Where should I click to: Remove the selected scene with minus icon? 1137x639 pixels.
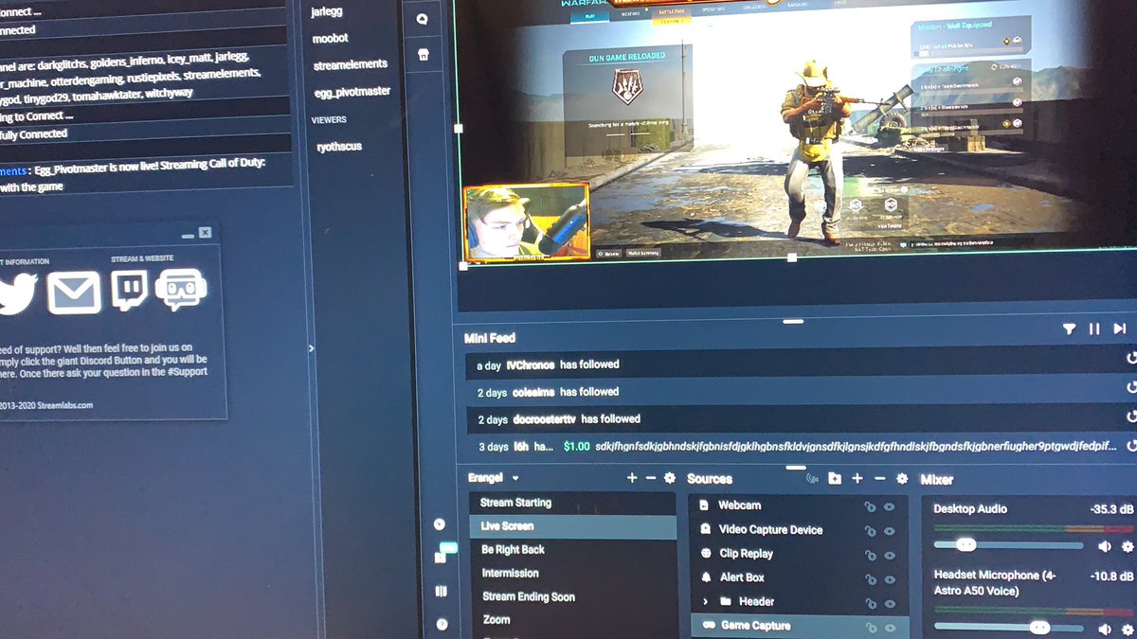[651, 478]
